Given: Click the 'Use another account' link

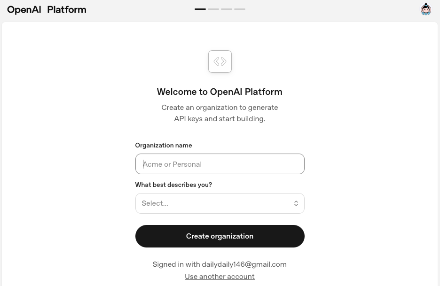Looking at the screenshot, I should tap(220, 277).
